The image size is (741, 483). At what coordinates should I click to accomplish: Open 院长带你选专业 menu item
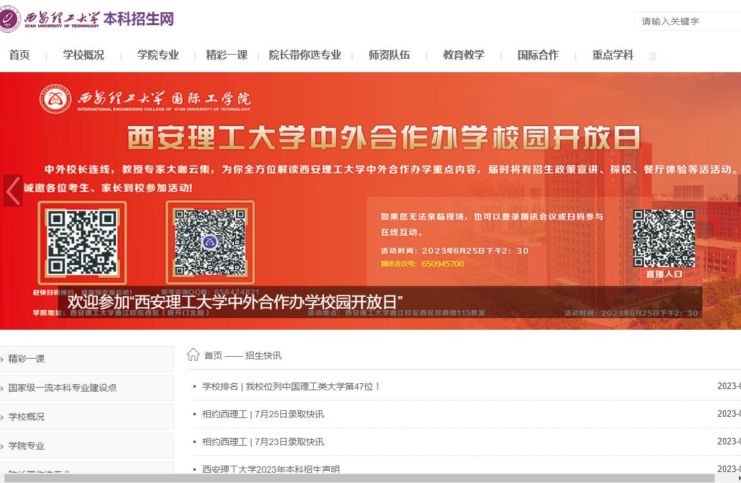(x=305, y=55)
